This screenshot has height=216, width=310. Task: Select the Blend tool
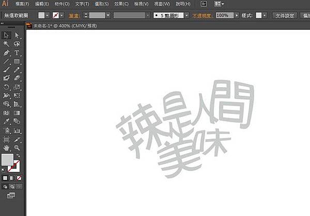pos(17,121)
